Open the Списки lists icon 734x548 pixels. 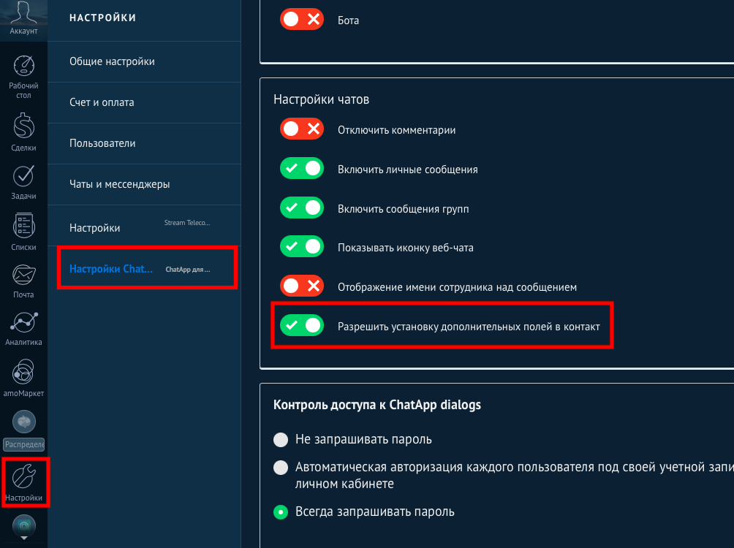(x=24, y=226)
